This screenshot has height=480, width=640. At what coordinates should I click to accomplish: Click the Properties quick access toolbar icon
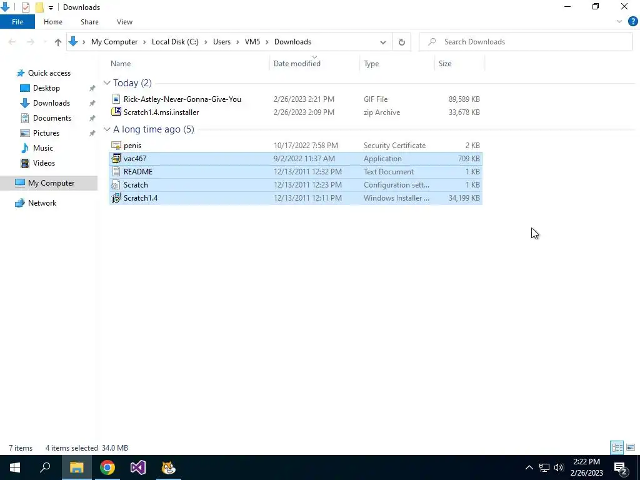pyautogui.click(x=25, y=7)
